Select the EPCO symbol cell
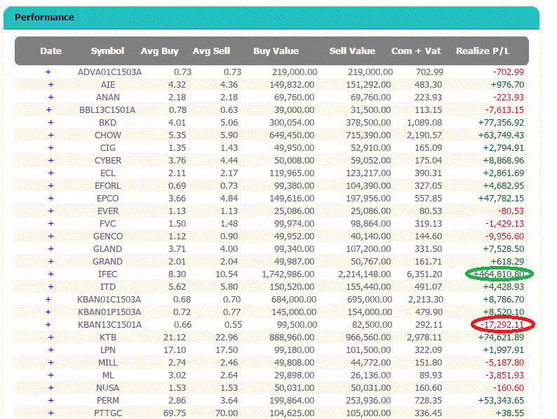Screen dimensions: 557x419 (x=108, y=198)
